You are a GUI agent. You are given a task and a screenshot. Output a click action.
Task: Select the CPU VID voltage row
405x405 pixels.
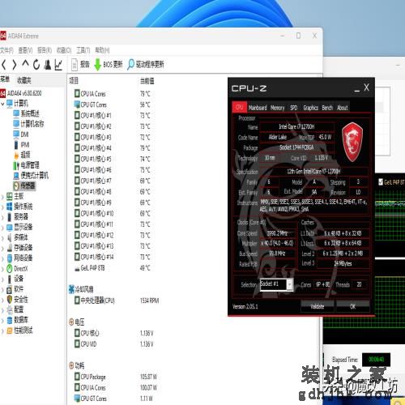pyautogui.click(x=113, y=344)
